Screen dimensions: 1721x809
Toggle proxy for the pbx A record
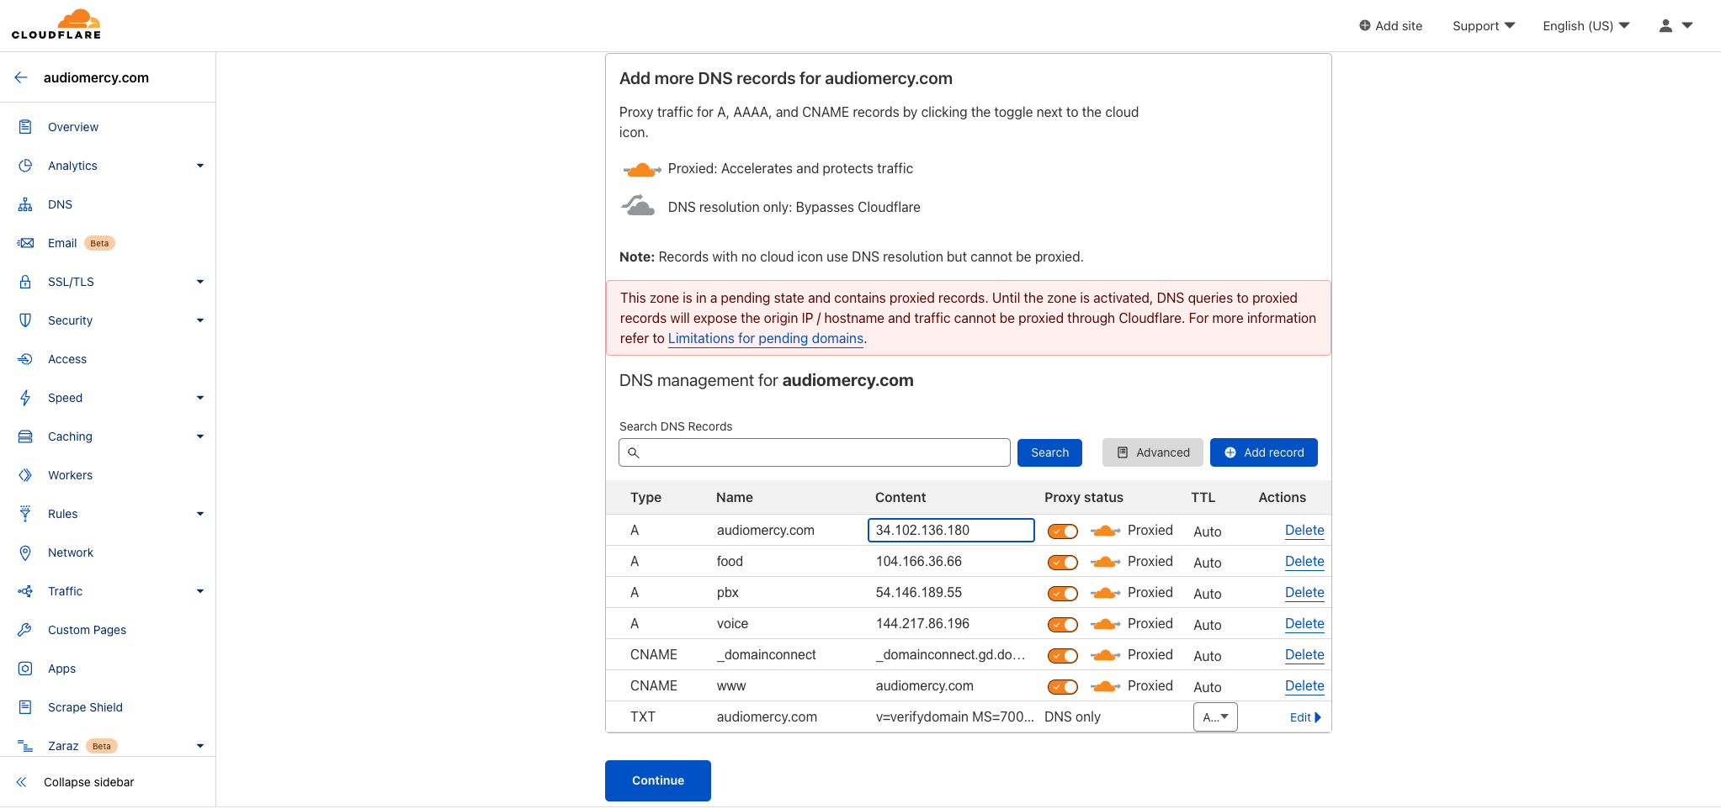pyautogui.click(x=1063, y=593)
